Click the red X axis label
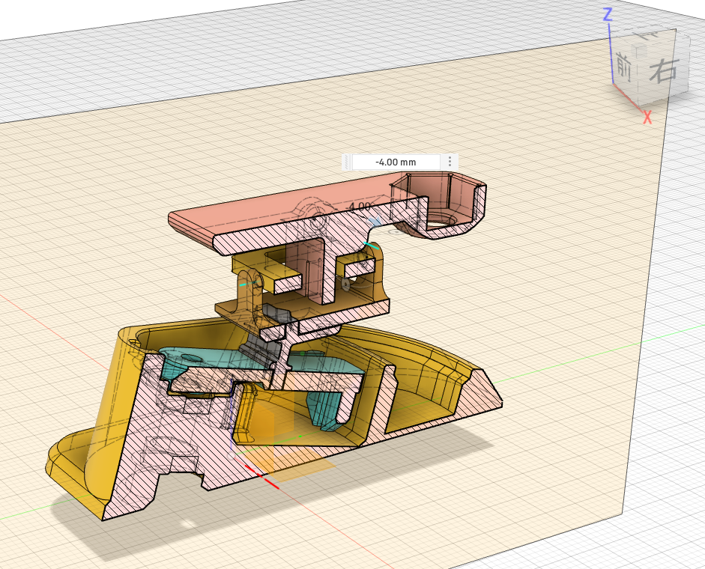 pos(647,117)
